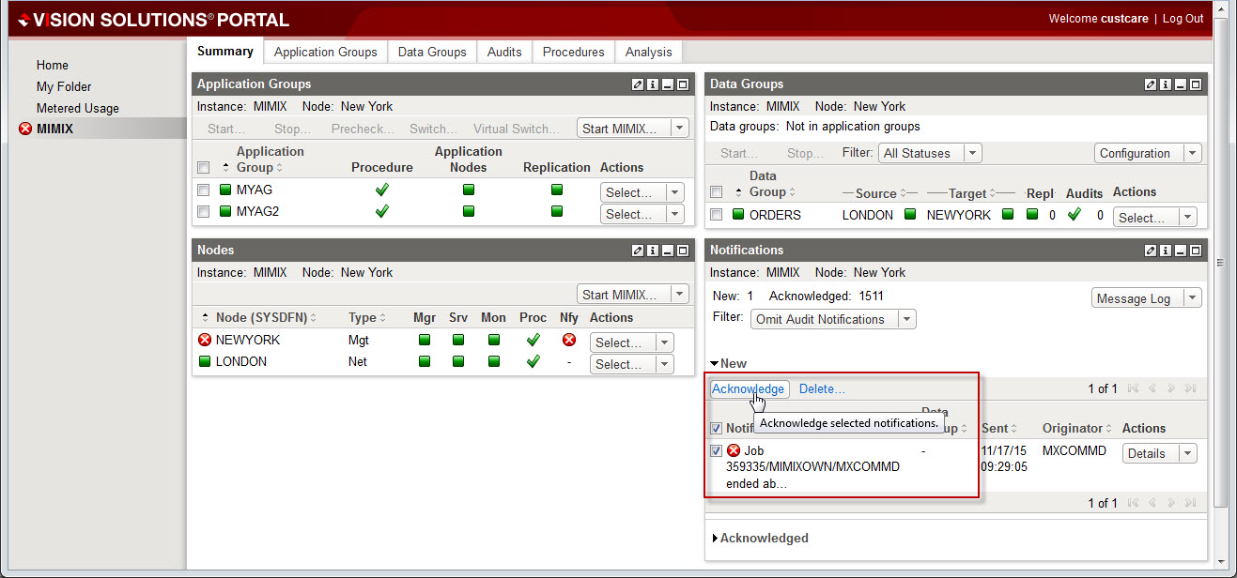Click the green Audits checkmark for ORDERS
The image size is (1237, 578).
(x=1075, y=215)
